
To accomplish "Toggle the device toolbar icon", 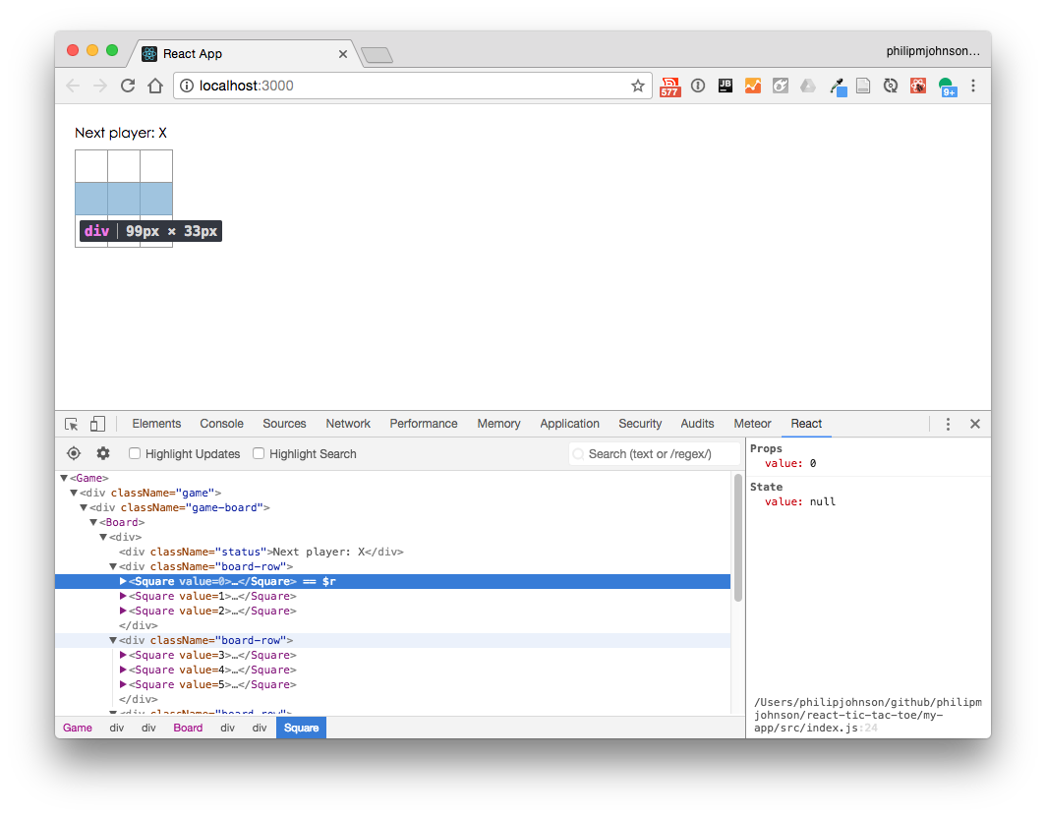I will point(97,424).
